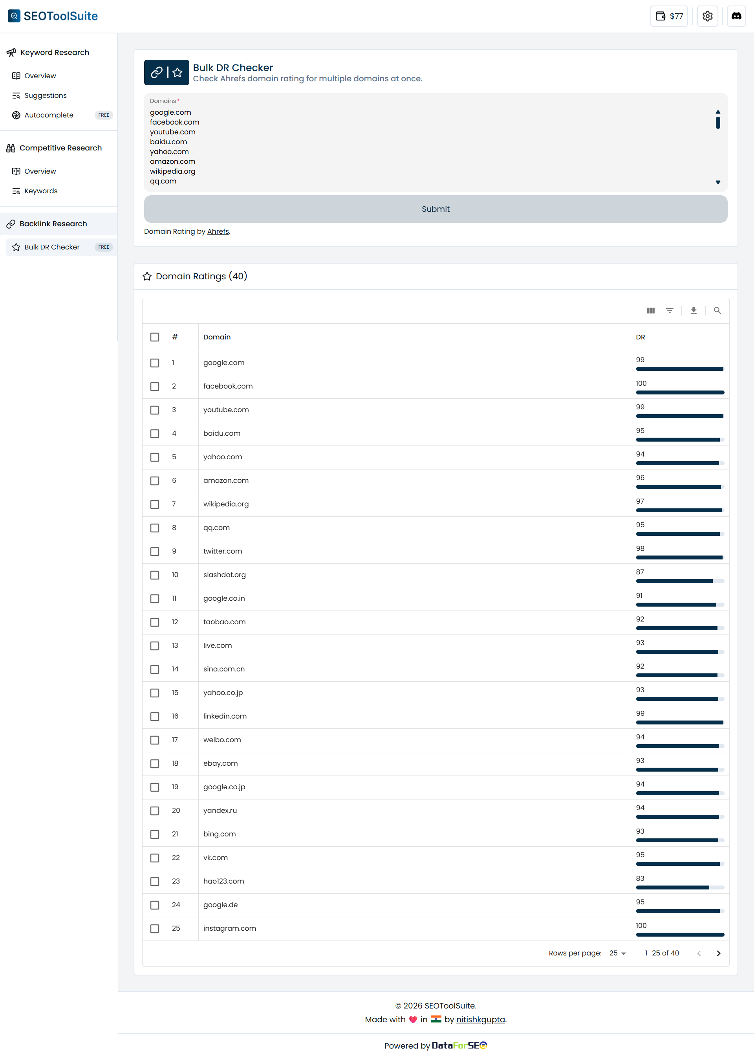Image resolution: width=754 pixels, height=1058 pixels.
Task: Click the 1–25 of 40 pagination text
Action: pyautogui.click(x=662, y=953)
